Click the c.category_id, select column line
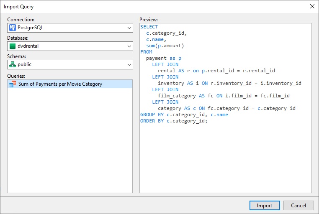The height and width of the screenshot is (214, 319). tap(167, 33)
